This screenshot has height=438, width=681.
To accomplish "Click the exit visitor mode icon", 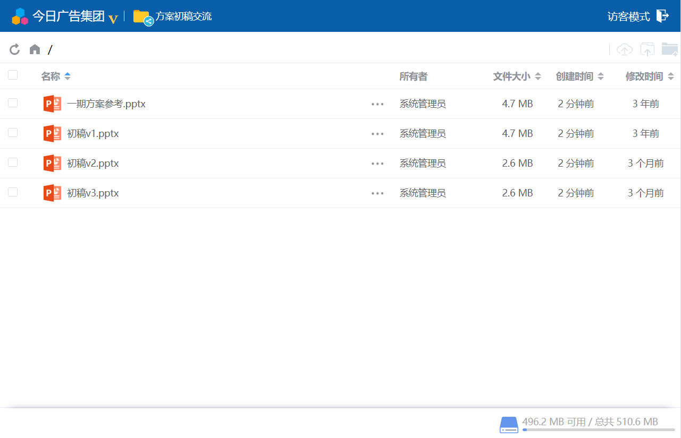I will click(662, 16).
